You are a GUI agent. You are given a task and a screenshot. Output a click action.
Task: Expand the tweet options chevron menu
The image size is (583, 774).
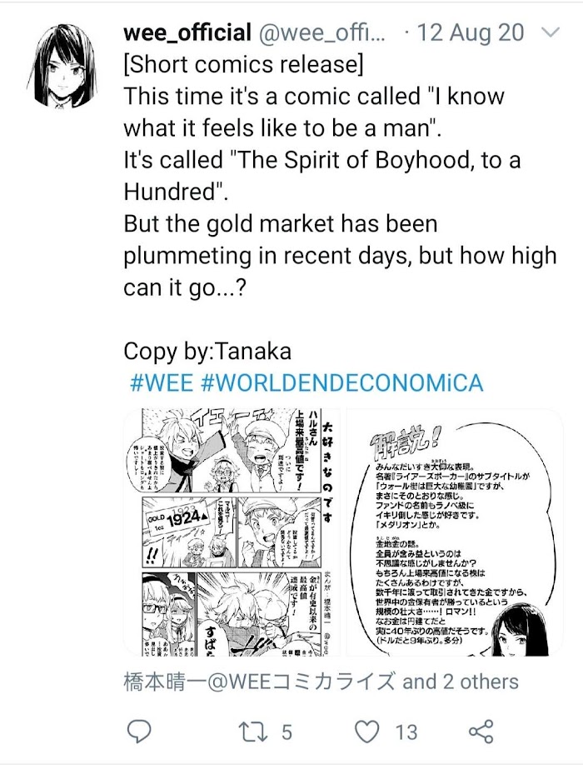(551, 32)
